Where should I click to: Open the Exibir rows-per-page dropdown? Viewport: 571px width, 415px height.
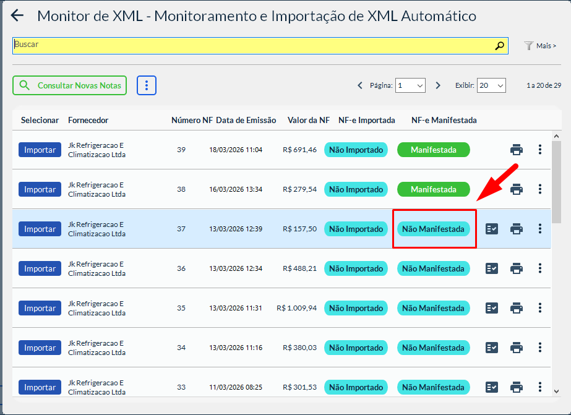(492, 86)
